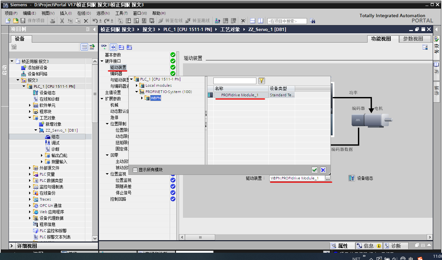Select 编码器 in configuration navigation

[116, 74]
